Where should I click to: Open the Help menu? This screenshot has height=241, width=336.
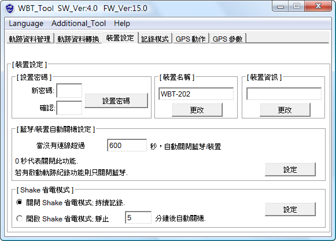click(x=122, y=23)
